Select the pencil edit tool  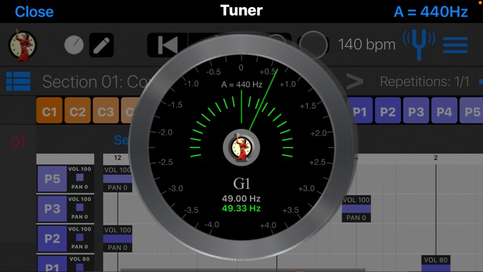point(101,45)
